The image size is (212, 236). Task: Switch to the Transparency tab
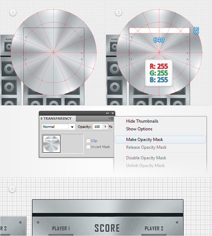click(x=57, y=119)
